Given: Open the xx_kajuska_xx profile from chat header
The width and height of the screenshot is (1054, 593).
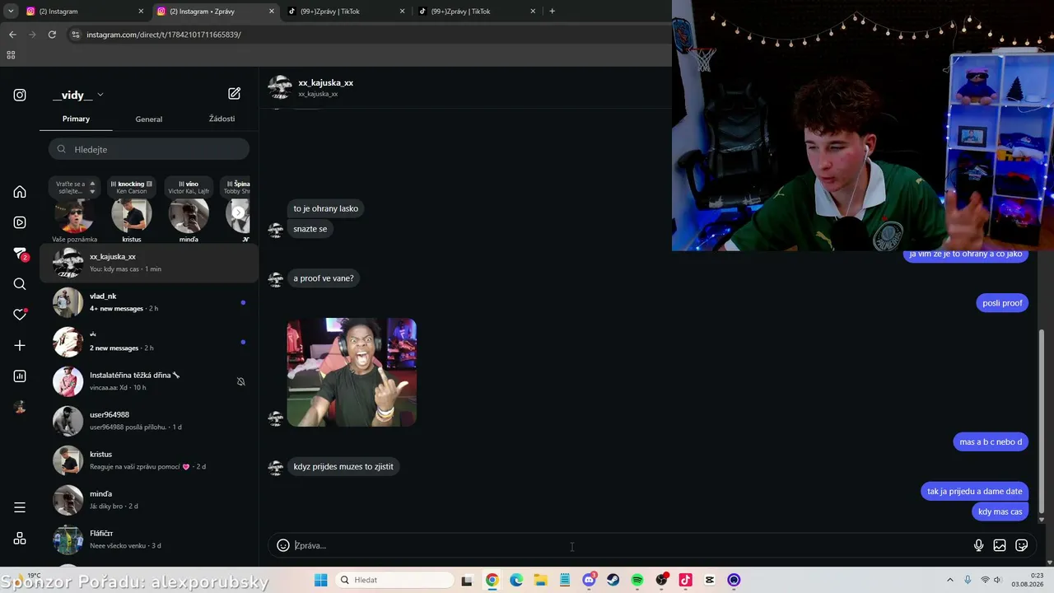Looking at the screenshot, I should 325,82.
